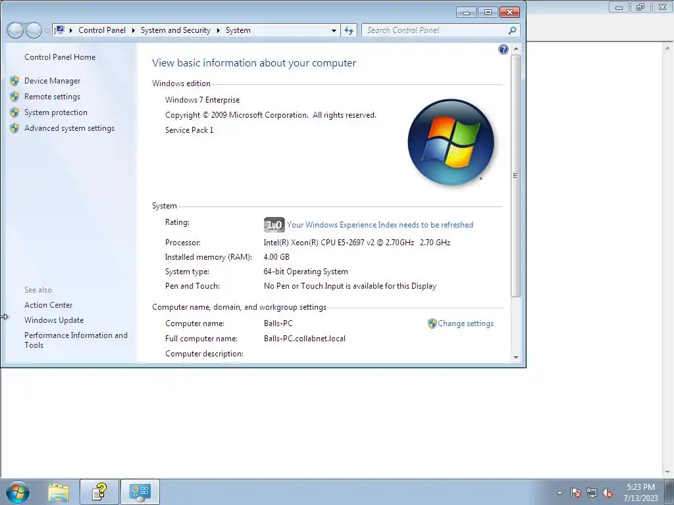Close the background window
The width and height of the screenshot is (674, 505).
[x=662, y=7]
